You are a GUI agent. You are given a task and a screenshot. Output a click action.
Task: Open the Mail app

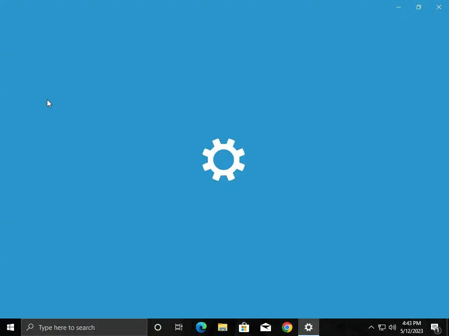coord(265,327)
